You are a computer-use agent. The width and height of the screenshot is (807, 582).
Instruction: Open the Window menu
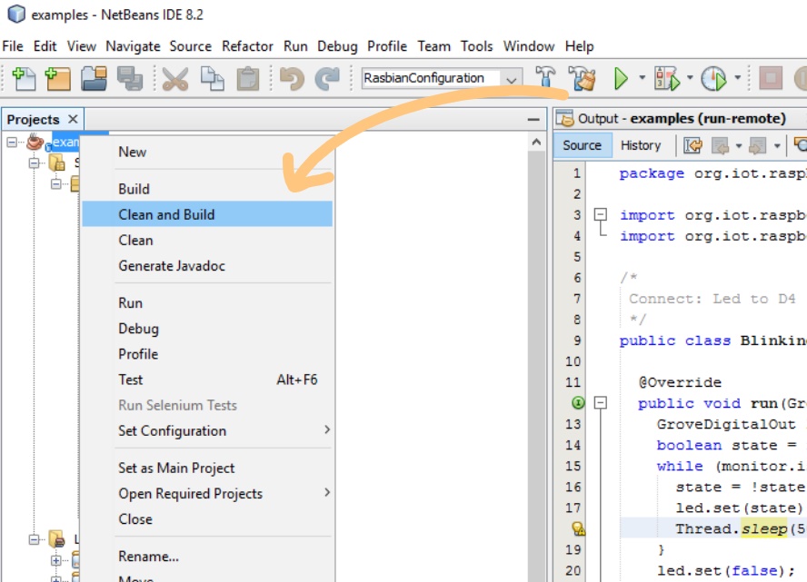[529, 46]
